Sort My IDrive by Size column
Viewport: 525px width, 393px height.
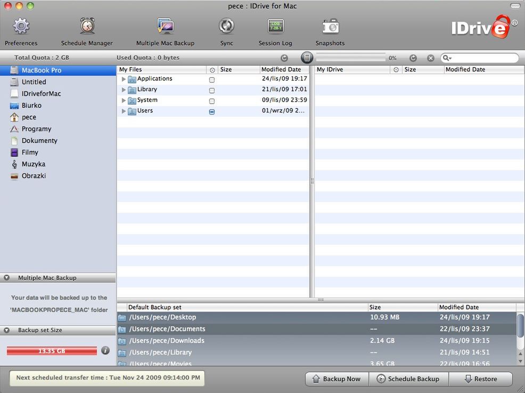[x=423, y=69]
